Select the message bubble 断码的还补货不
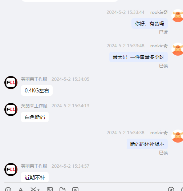The image size is (183, 191). click(x=147, y=144)
